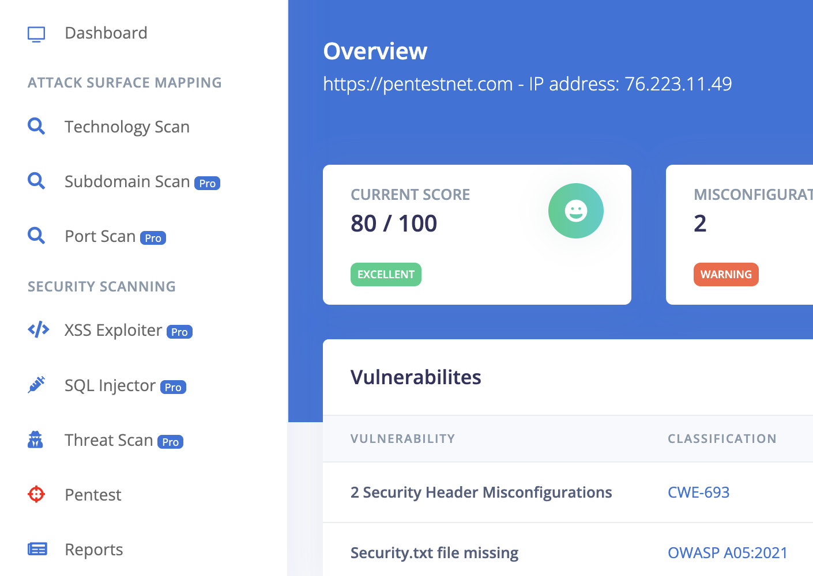
Task: Click the Overview heading
Action: click(375, 51)
